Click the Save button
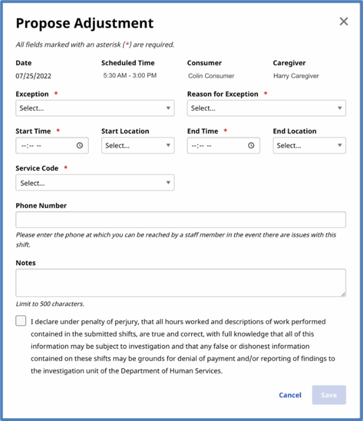 coord(329,395)
